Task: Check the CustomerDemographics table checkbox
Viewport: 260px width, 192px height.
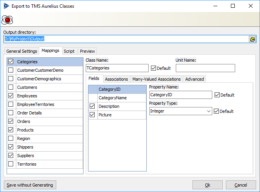Action: coord(11,79)
